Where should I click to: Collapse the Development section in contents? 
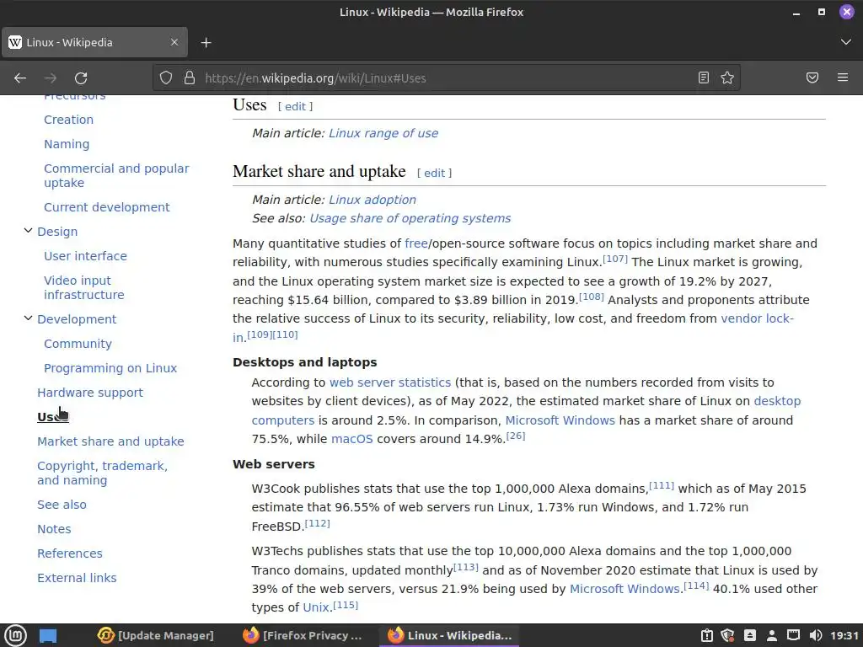click(28, 318)
